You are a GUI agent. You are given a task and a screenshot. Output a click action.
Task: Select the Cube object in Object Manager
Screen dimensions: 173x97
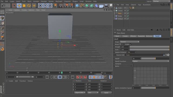tap(120, 8)
